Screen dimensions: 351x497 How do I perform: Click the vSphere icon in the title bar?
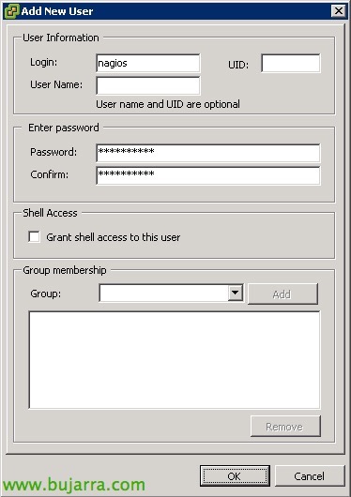(x=11, y=11)
